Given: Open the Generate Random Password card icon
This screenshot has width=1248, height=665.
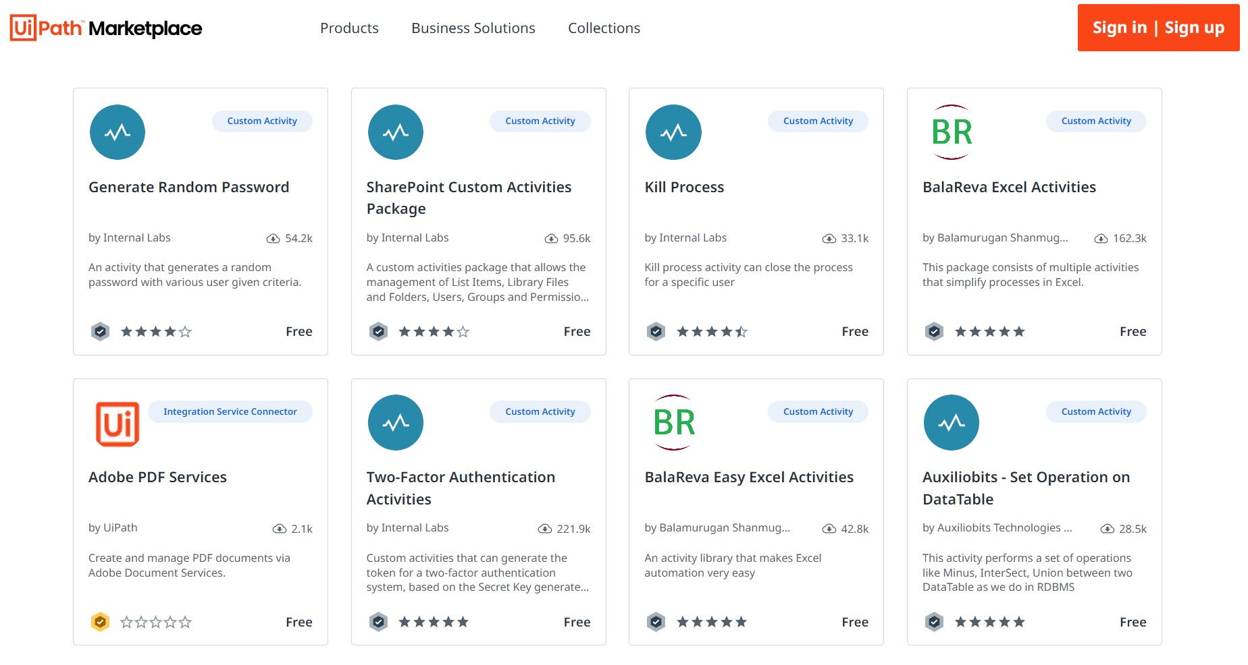Looking at the screenshot, I should 118,132.
